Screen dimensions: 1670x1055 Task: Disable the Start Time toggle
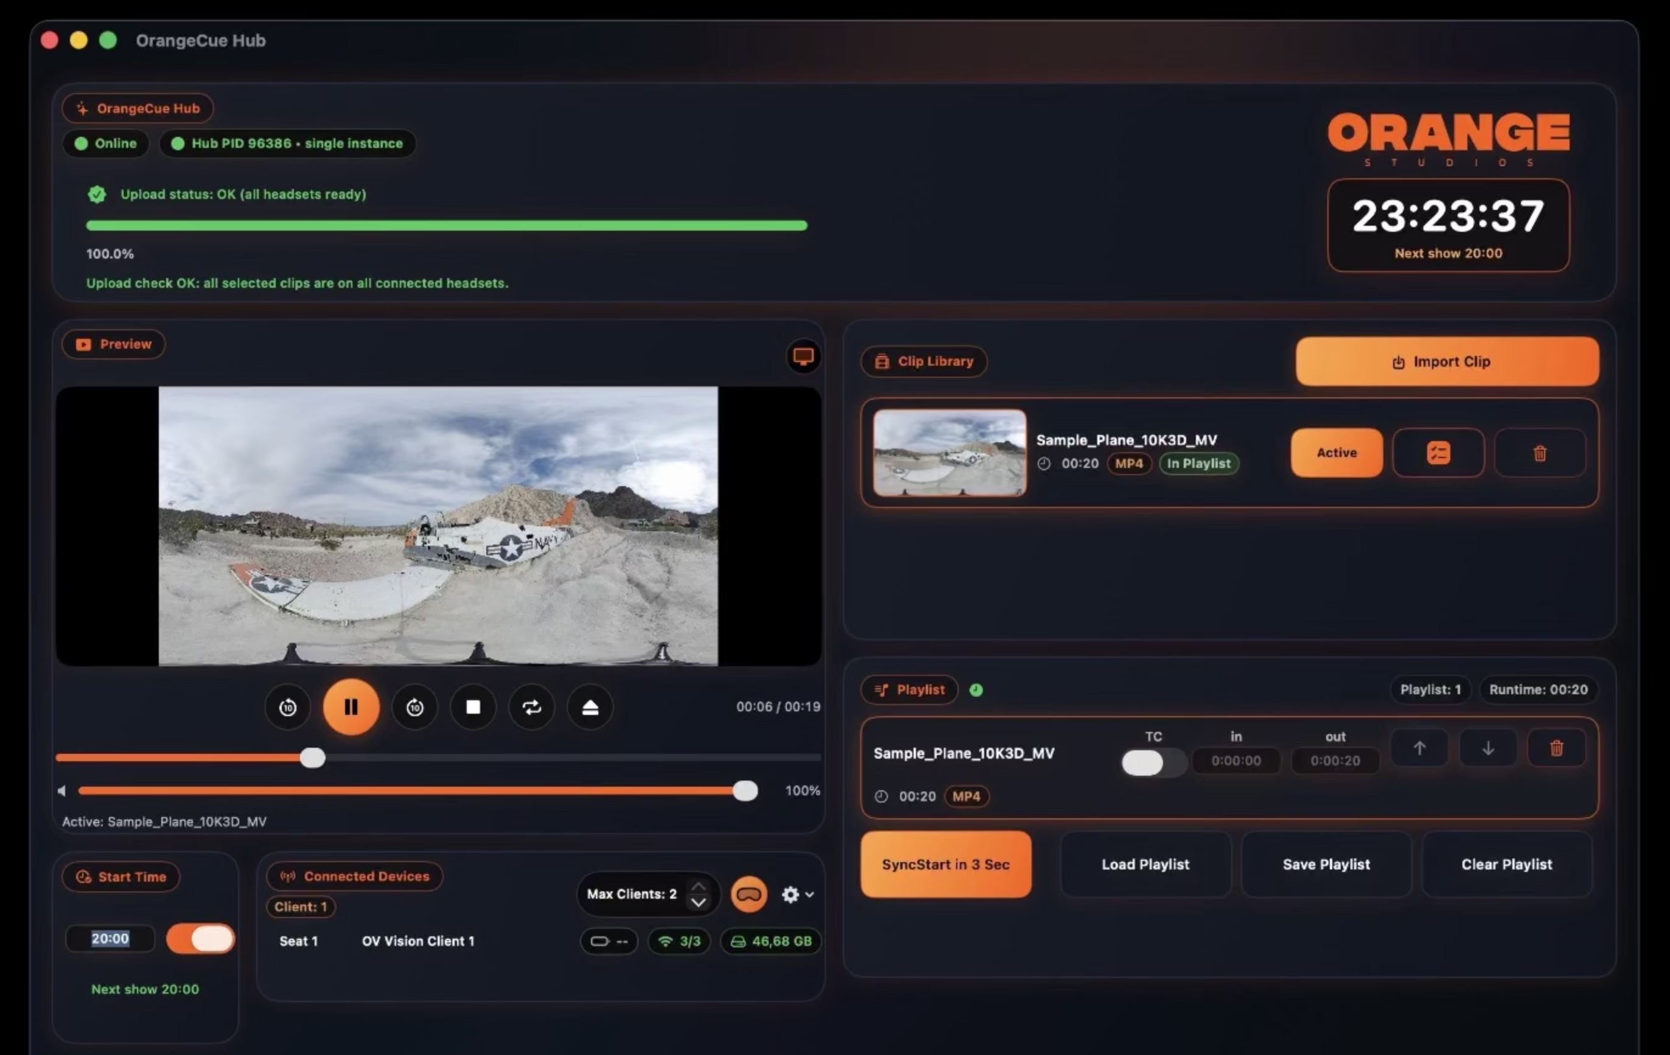(200, 939)
